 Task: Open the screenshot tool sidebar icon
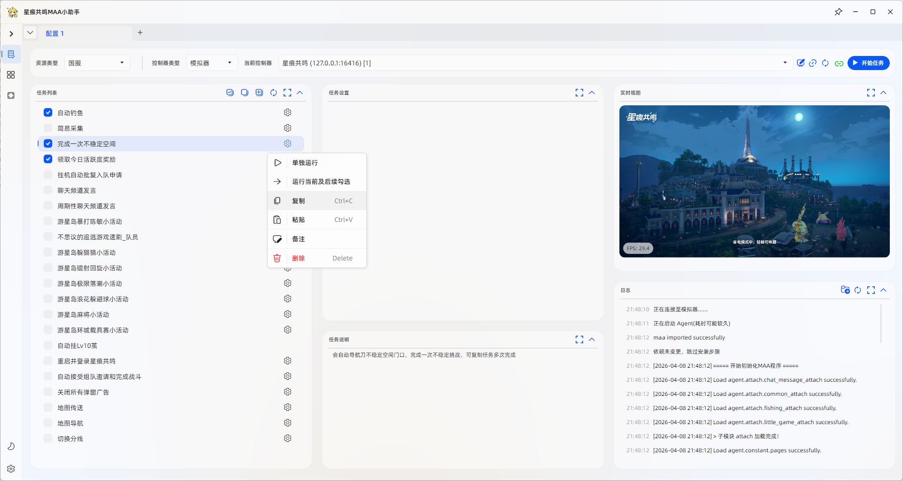pyautogui.click(x=11, y=95)
